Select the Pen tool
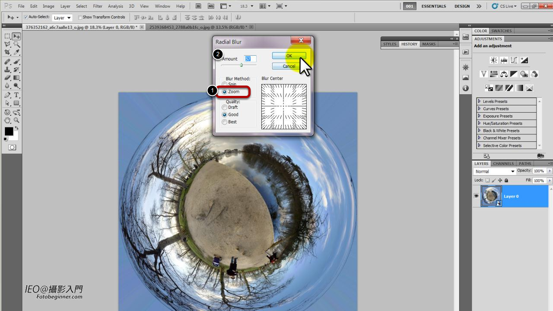 point(7,95)
